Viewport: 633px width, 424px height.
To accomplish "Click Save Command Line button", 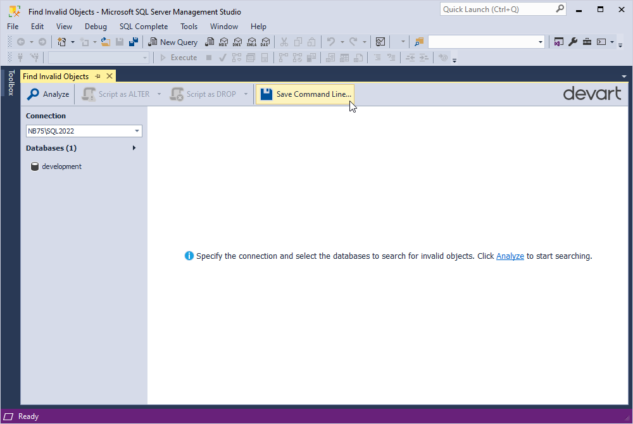I will point(306,94).
